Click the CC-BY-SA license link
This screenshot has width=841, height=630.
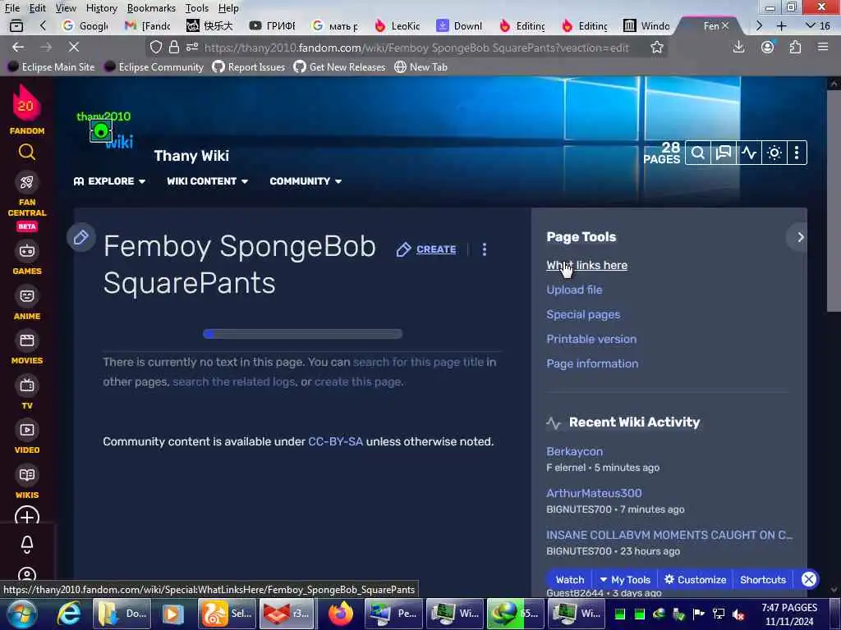tap(335, 441)
